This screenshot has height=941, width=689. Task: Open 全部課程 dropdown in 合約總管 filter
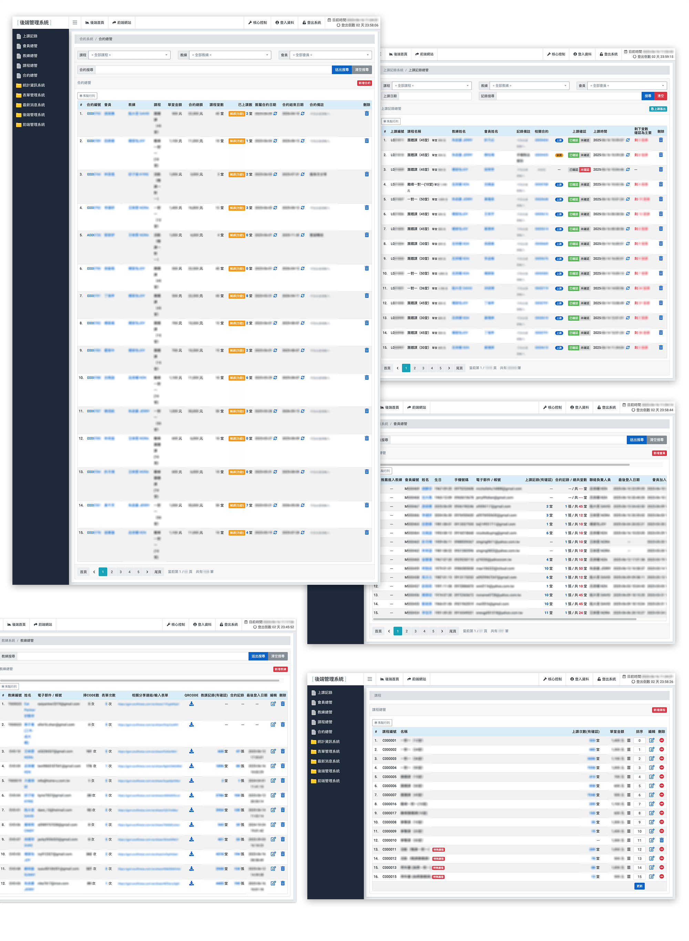coord(130,55)
